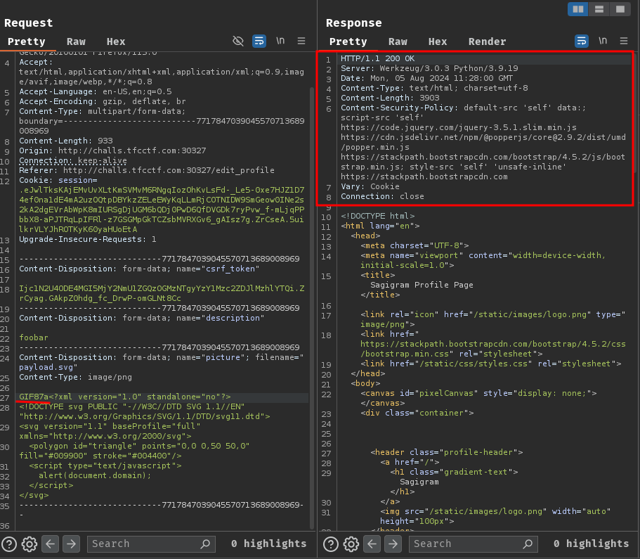Switch Request view to Hex tab
This screenshot has height=559, width=640.
[116, 41]
